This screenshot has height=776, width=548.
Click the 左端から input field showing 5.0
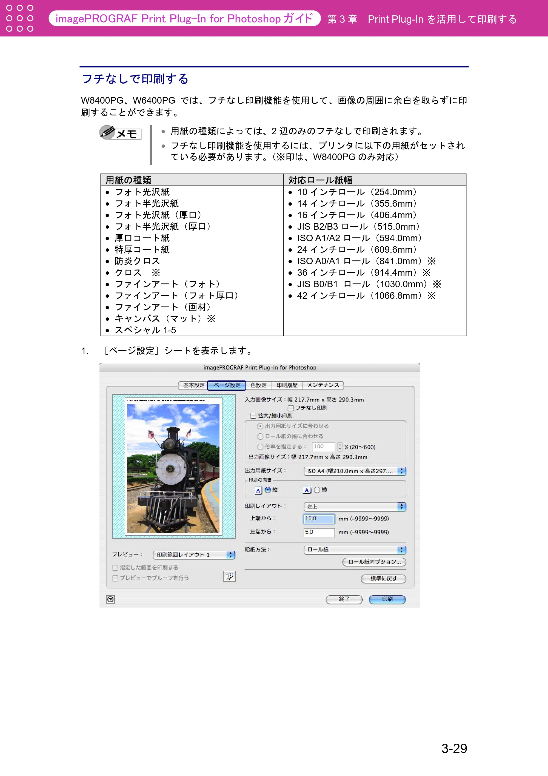319,532
